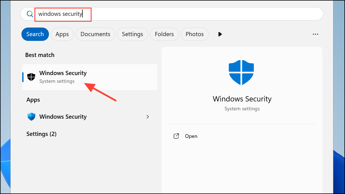The height and width of the screenshot is (194, 345).
Task: Click the search magnifier icon
Action: point(30,14)
